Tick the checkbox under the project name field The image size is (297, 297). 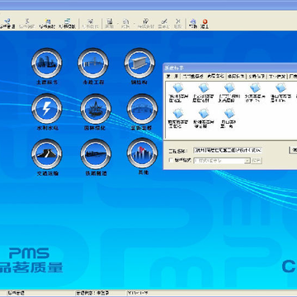[171, 160]
